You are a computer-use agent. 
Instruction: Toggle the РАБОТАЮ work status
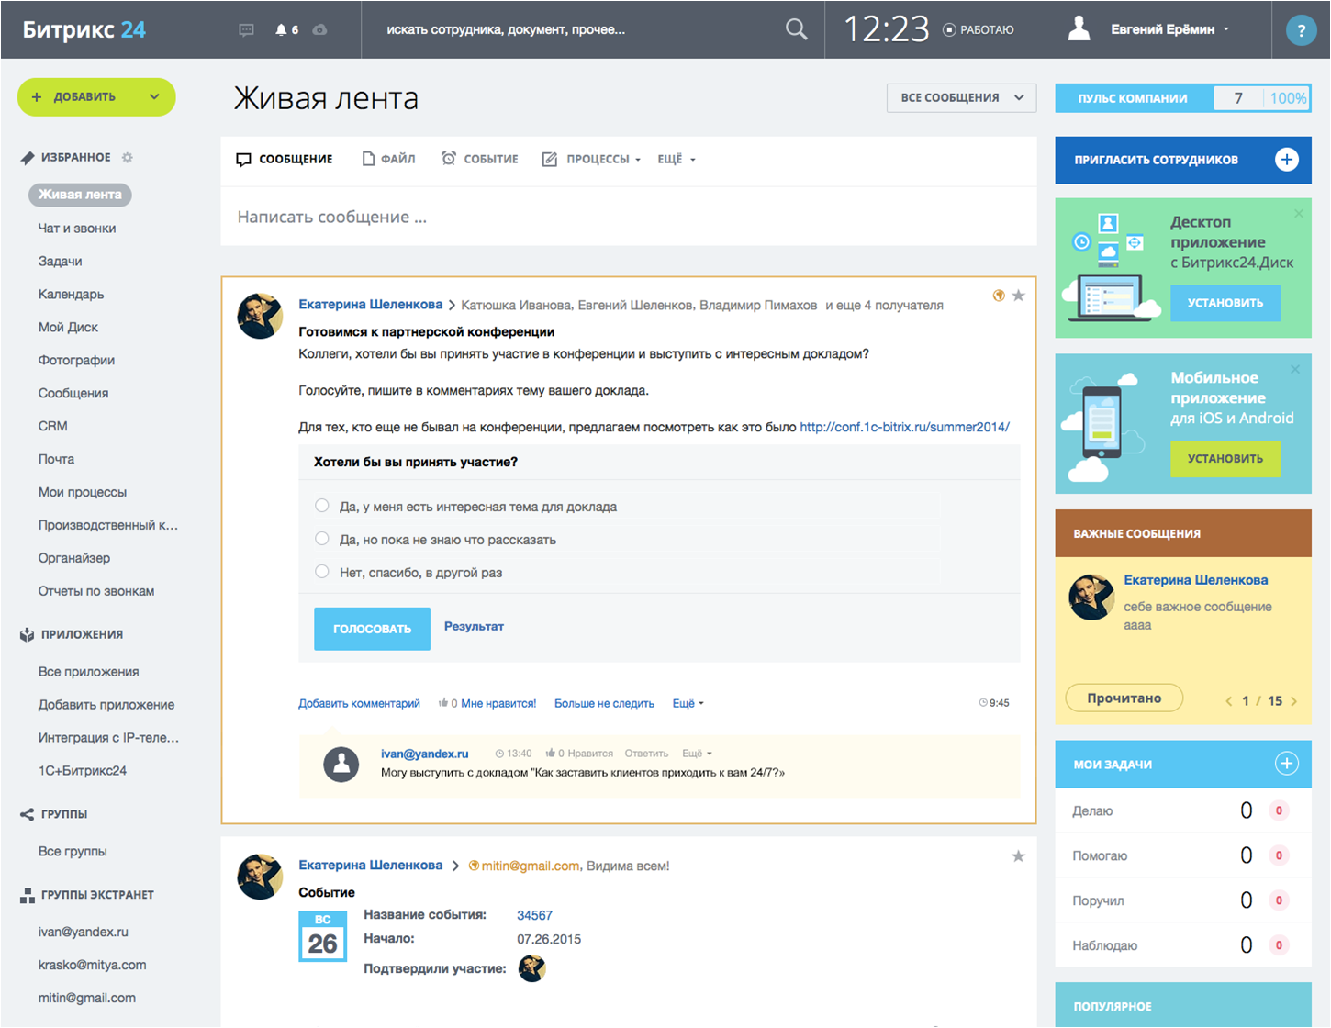[979, 30]
